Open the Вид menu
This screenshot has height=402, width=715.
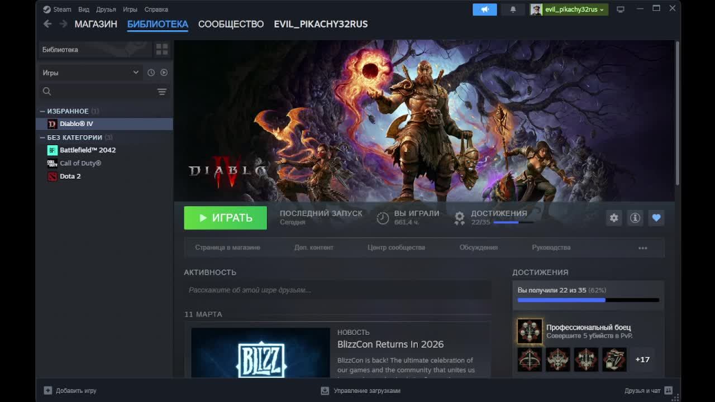click(84, 9)
